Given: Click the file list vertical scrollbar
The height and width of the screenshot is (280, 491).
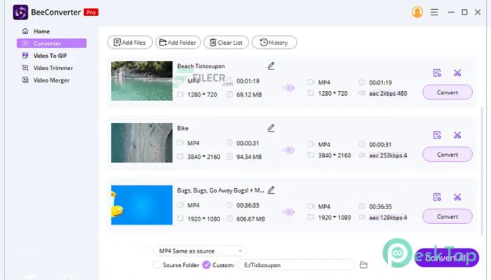Looking at the screenshot, I should 482,171.
